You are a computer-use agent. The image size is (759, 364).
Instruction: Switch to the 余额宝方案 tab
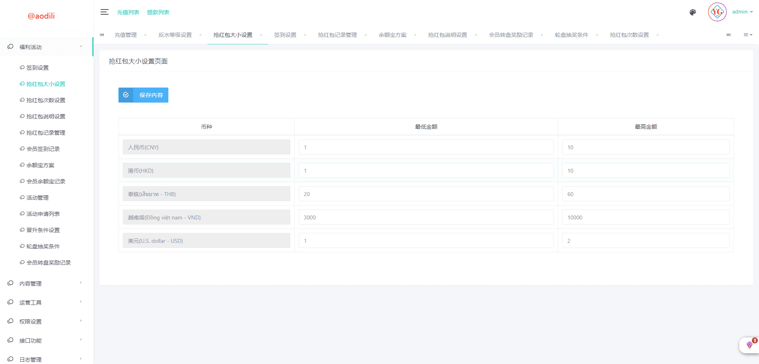(392, 35)
